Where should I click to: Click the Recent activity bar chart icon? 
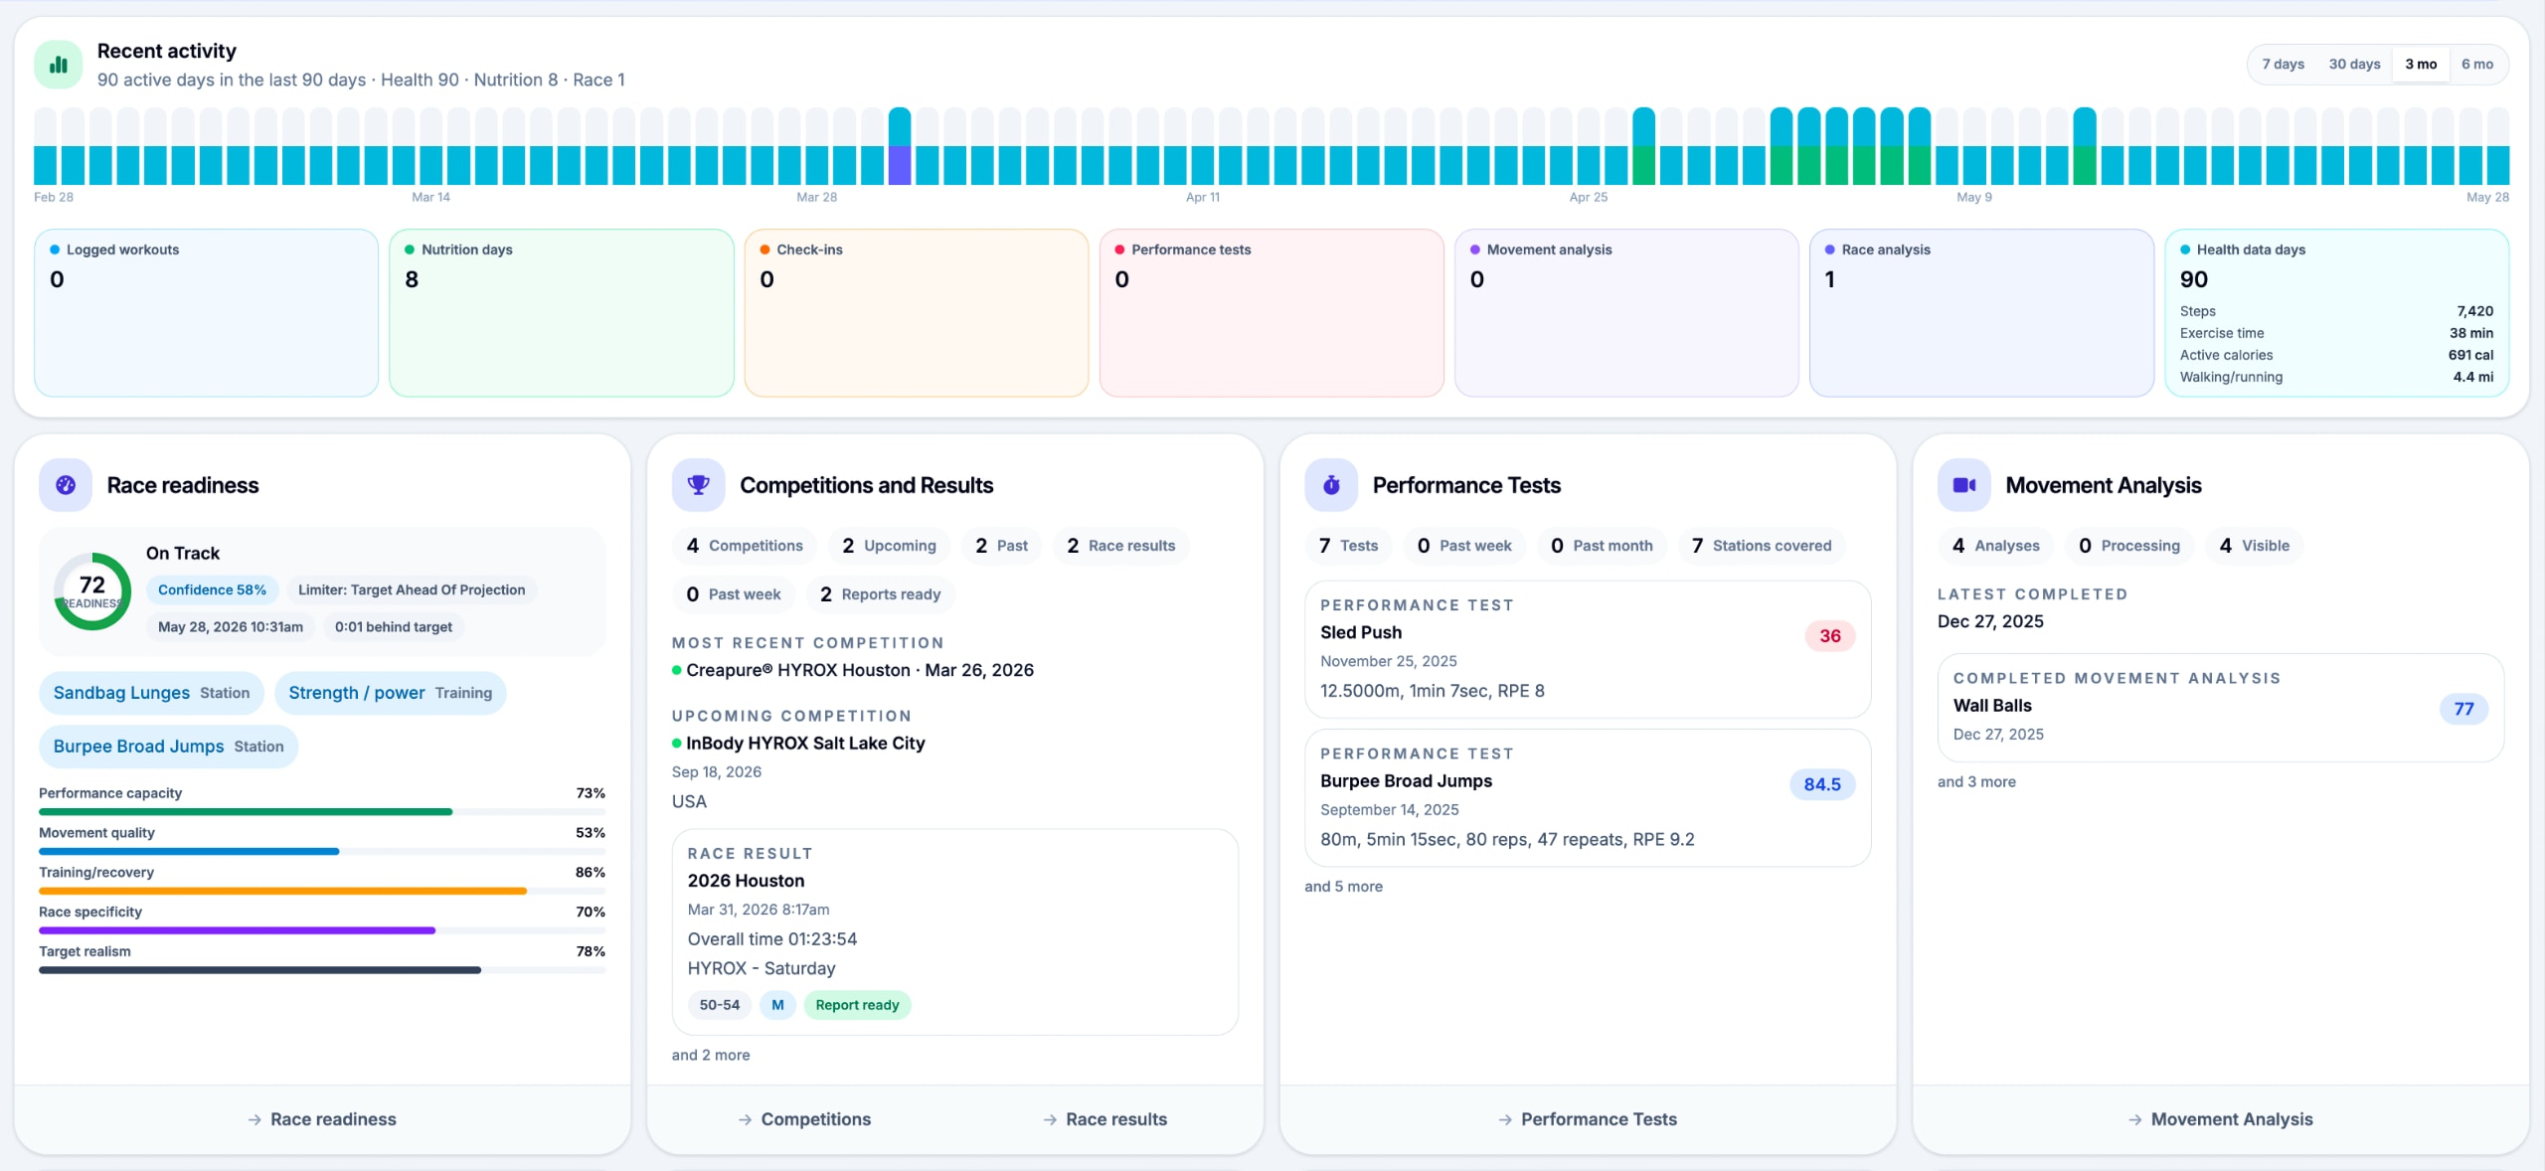[59, 65]
